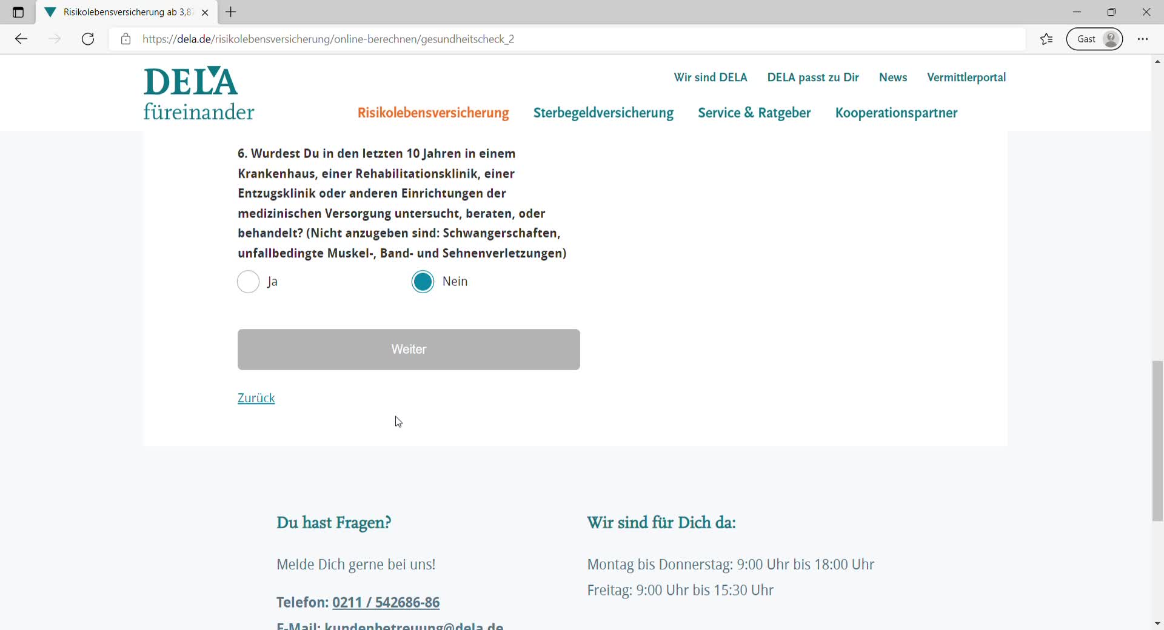Screen dimensions: 1164x630
Task: Open a new browser tab
Action: coord(231,12)
